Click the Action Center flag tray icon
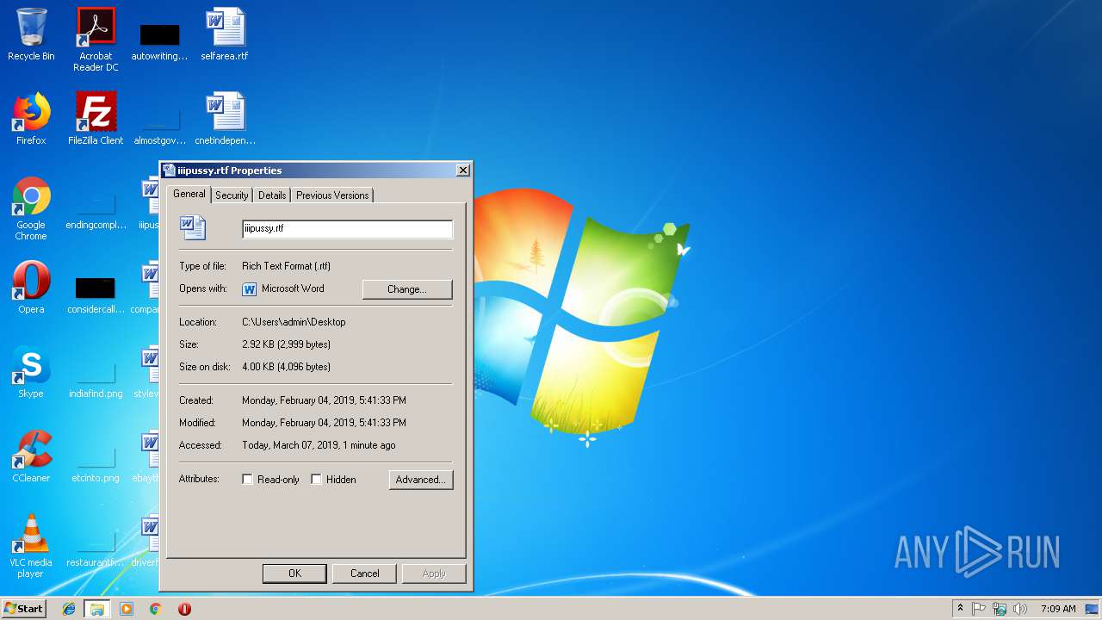 click(x=979, y=609)
